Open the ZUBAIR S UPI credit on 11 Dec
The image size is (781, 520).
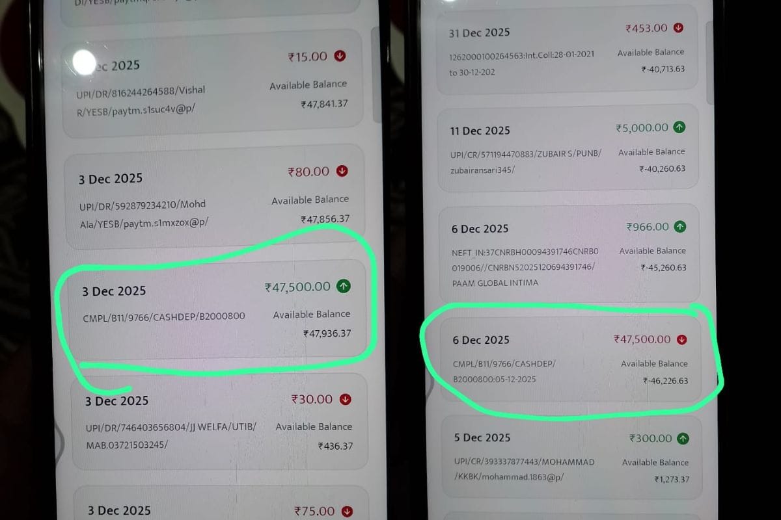569,149
